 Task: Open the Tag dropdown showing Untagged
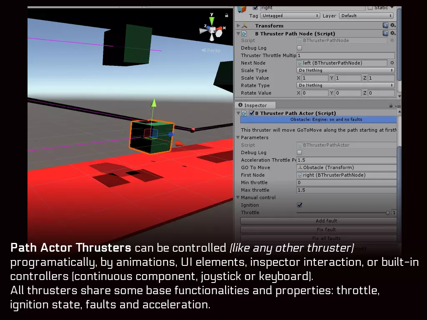(x=290, y=16)
